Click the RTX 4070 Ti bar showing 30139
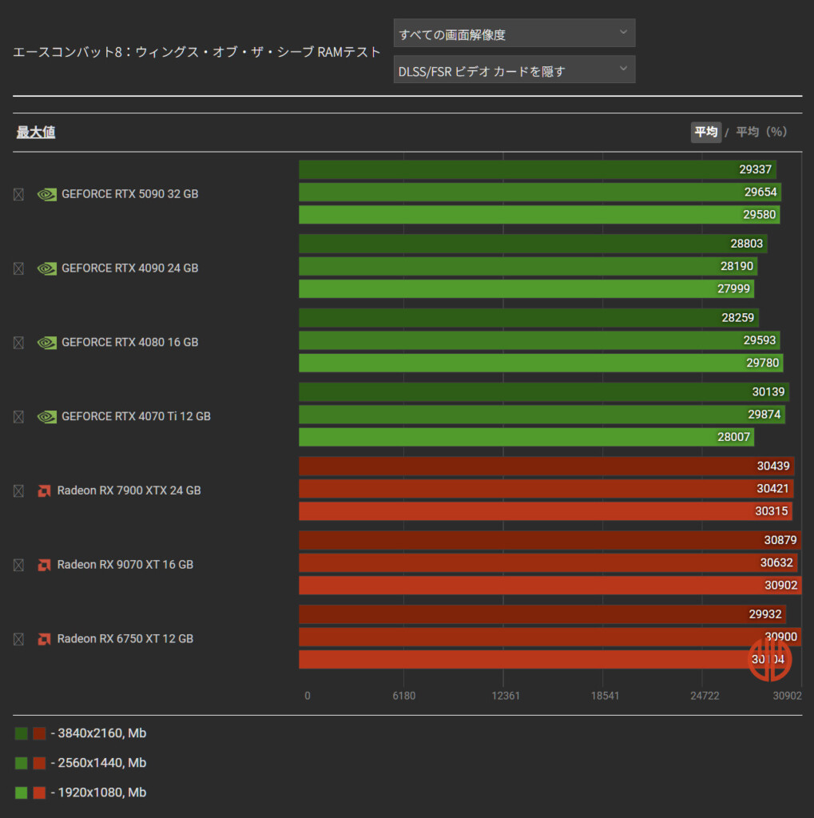This screenshot has width=814, height=818. point(544,391)
